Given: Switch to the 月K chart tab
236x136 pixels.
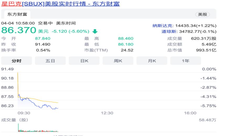Looking at the screenshot, I should click(x=152, y=61).
